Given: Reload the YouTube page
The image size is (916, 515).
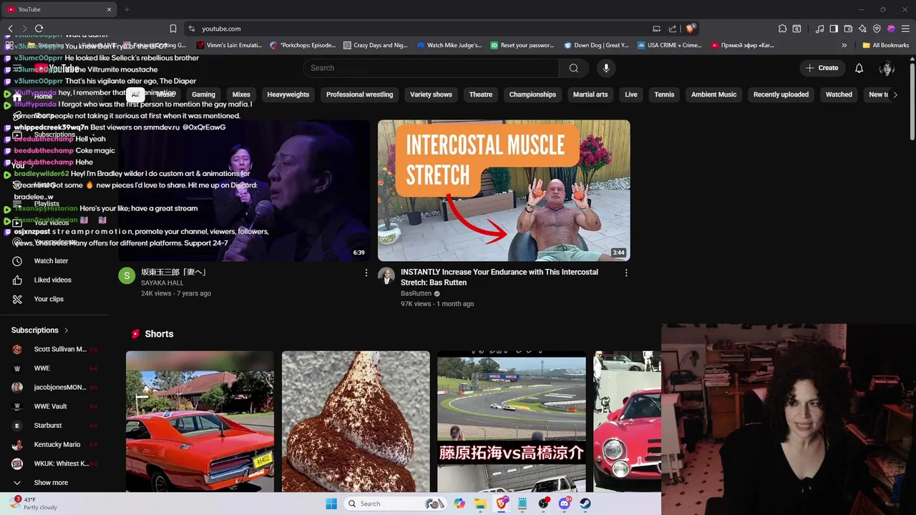Looking at the screenshot, I should point(39,29).
